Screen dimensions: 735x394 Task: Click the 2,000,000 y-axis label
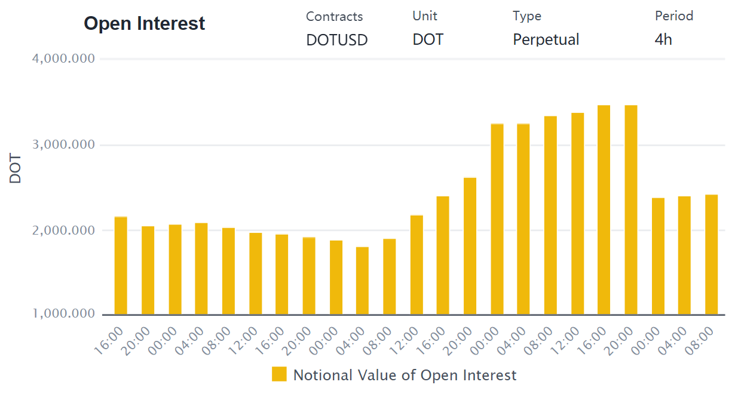[62, 230]
